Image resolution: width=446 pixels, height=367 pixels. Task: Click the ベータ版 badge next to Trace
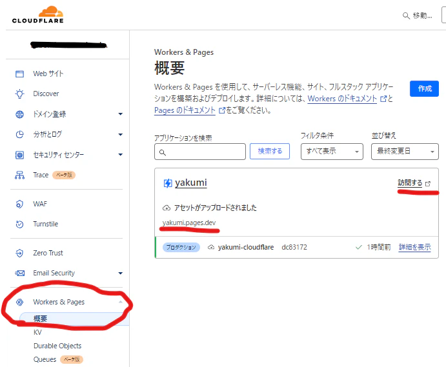64,175
